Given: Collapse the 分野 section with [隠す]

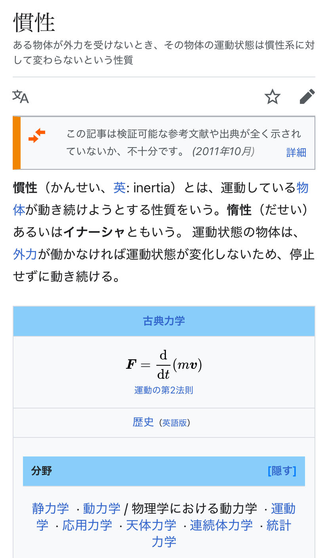Looking at the screenshot, I should (x=282, y=471).
